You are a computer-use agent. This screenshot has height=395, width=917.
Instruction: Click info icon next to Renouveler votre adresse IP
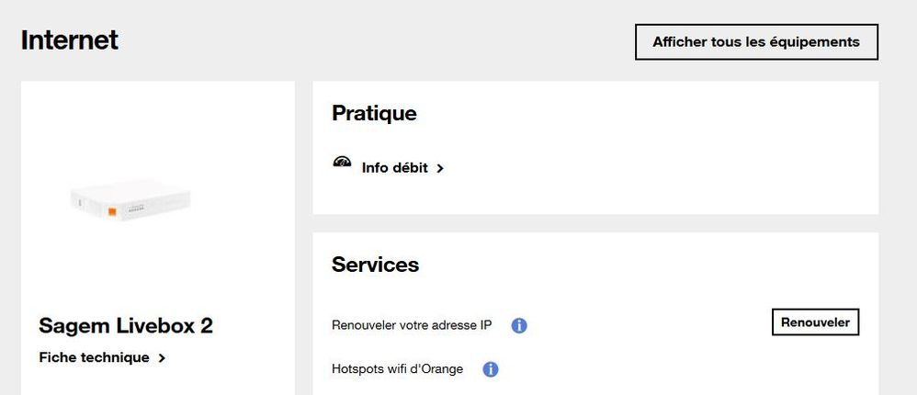point(519,325)
